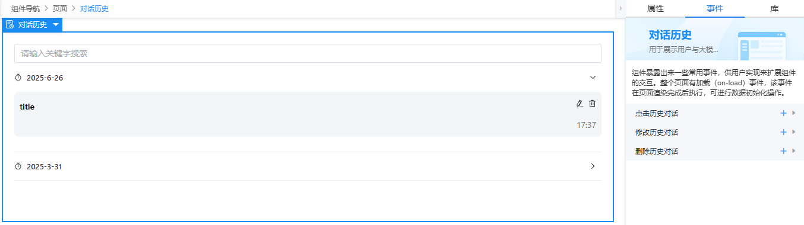Click the clock icon beside 2025-6-26
Image resolution: width=804 pixels, height=225 pixels.
[x=18, y=78]
